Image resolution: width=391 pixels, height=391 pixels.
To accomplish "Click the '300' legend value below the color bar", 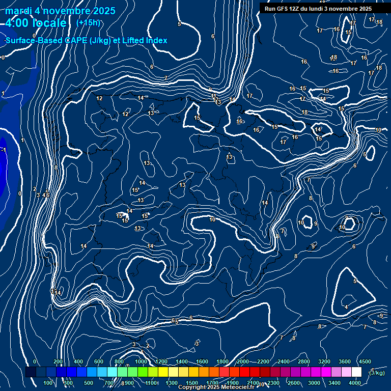I will [68, 383].
